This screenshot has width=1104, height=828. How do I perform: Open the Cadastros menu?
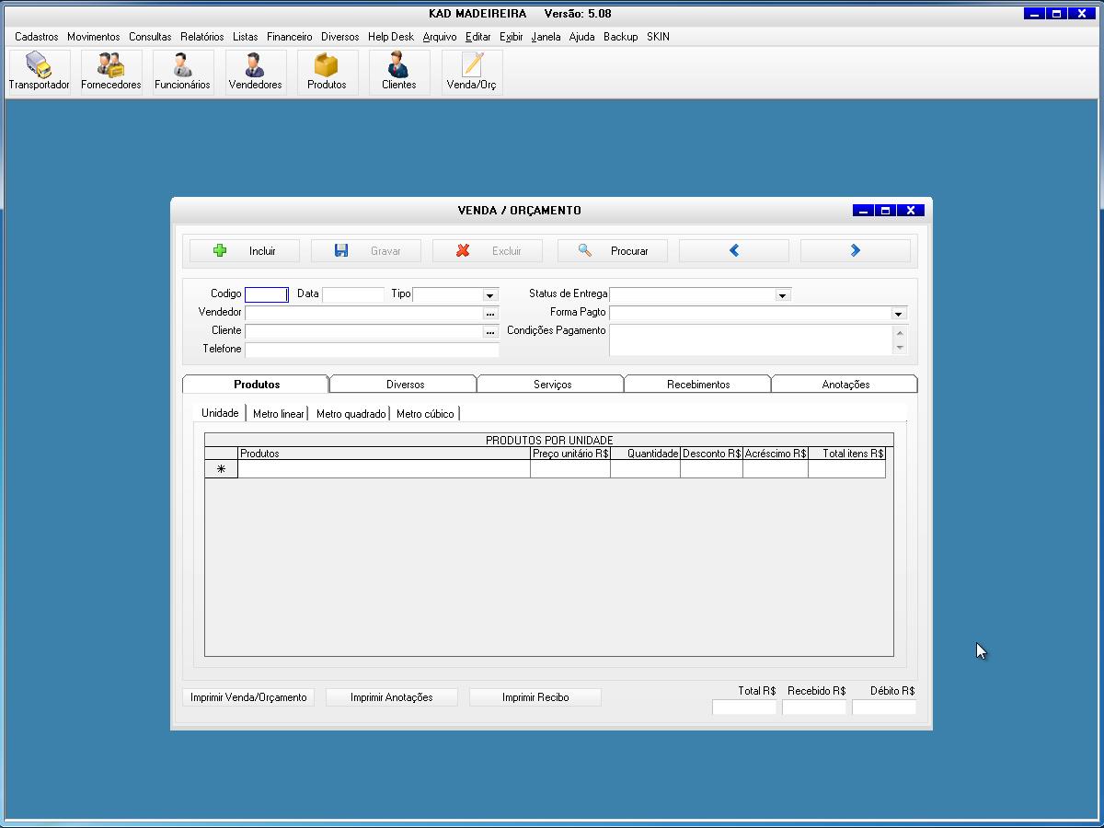[37, 37]
